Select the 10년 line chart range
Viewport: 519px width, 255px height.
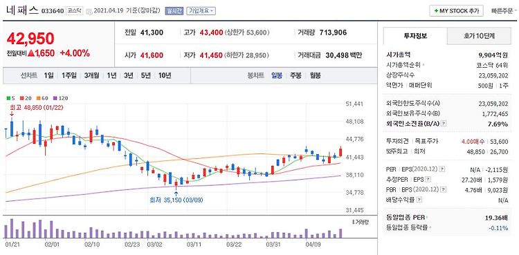coord(165,75)
